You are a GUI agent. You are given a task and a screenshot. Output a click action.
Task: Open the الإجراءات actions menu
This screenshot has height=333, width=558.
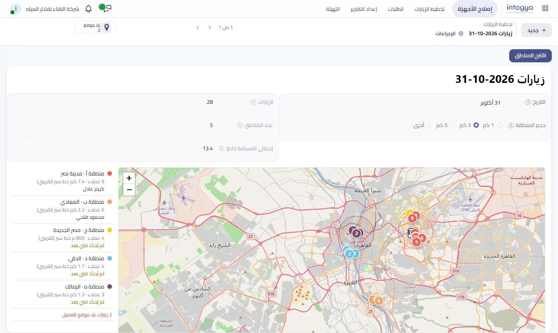pyautogui.click(x=449, y=34)
